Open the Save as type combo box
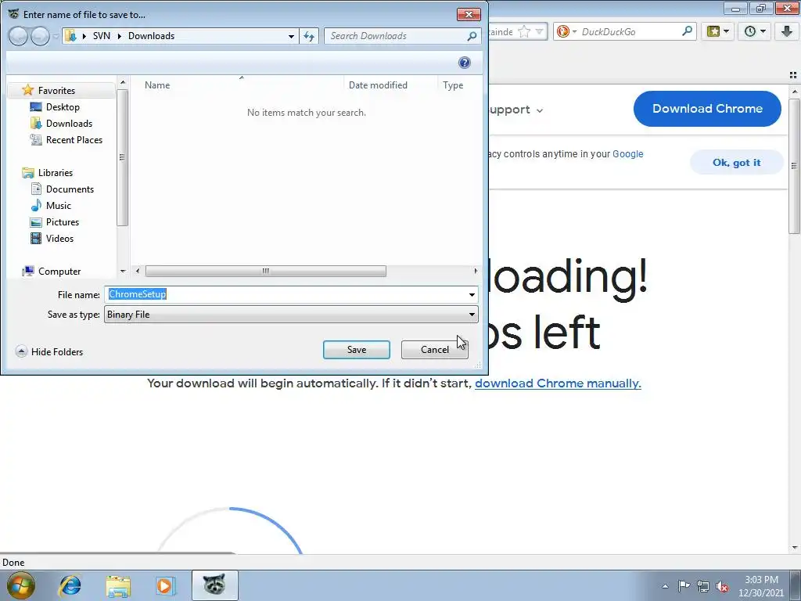Image resolution: width=801 pixels, height=601 pixels. tap(291, 315)
